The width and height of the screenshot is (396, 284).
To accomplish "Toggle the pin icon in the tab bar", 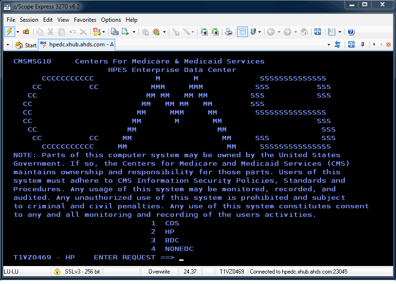I will 363,44.
